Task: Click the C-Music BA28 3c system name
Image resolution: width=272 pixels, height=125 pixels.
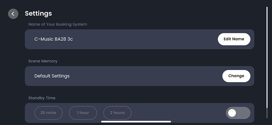Action: pyautogui.click(x=54, y=39)
